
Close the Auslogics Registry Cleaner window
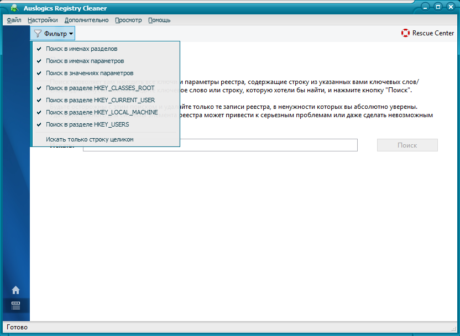[x=451, y=7]
